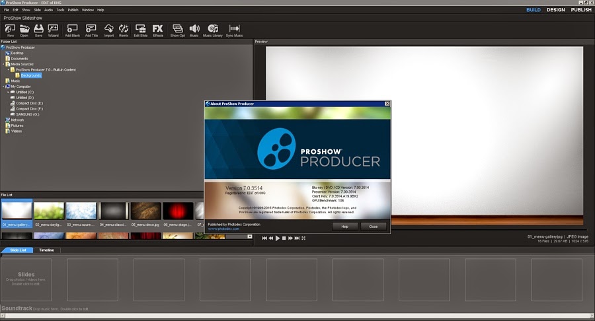
Task: Click the Sync Music icon
Action: pos(234,30)
